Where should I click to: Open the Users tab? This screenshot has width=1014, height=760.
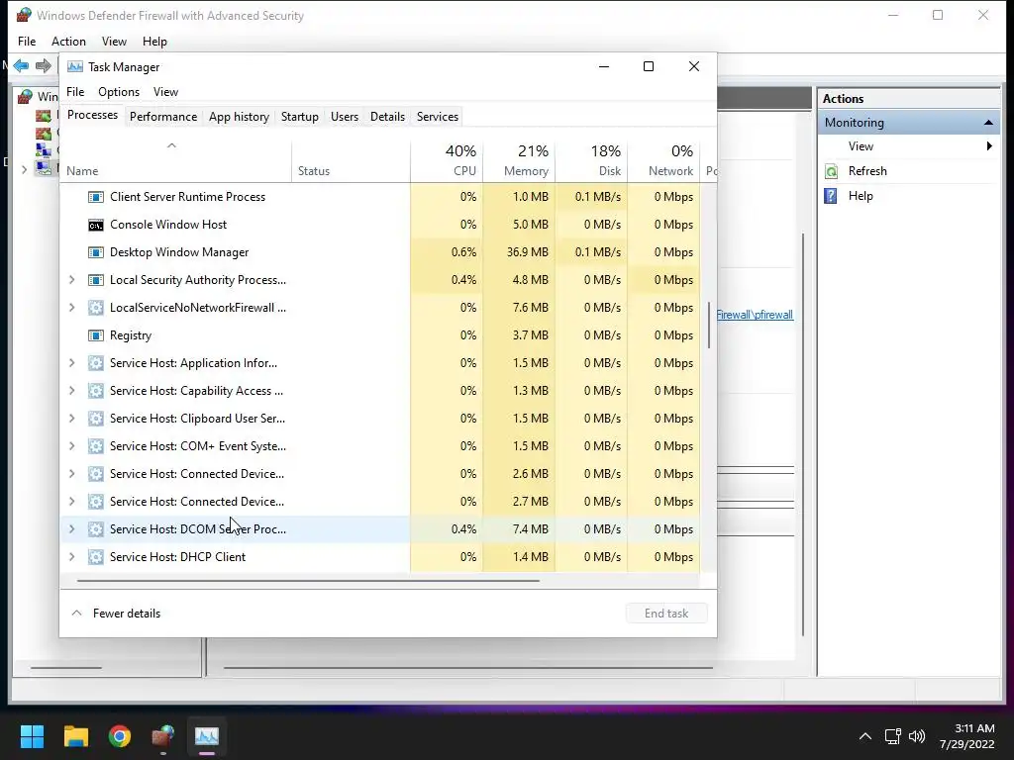[344, 117]
